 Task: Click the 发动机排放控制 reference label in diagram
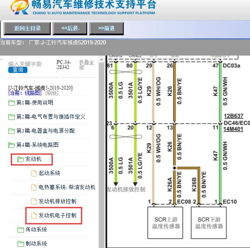tap(126, 190)
